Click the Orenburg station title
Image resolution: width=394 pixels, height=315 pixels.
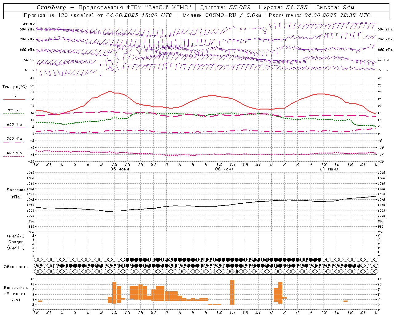click(51, 7)
